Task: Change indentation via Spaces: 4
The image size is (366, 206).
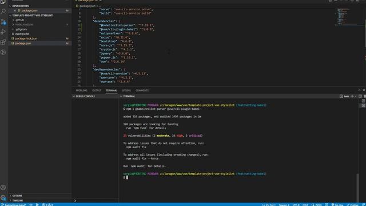Action: (x=284, y=205)
